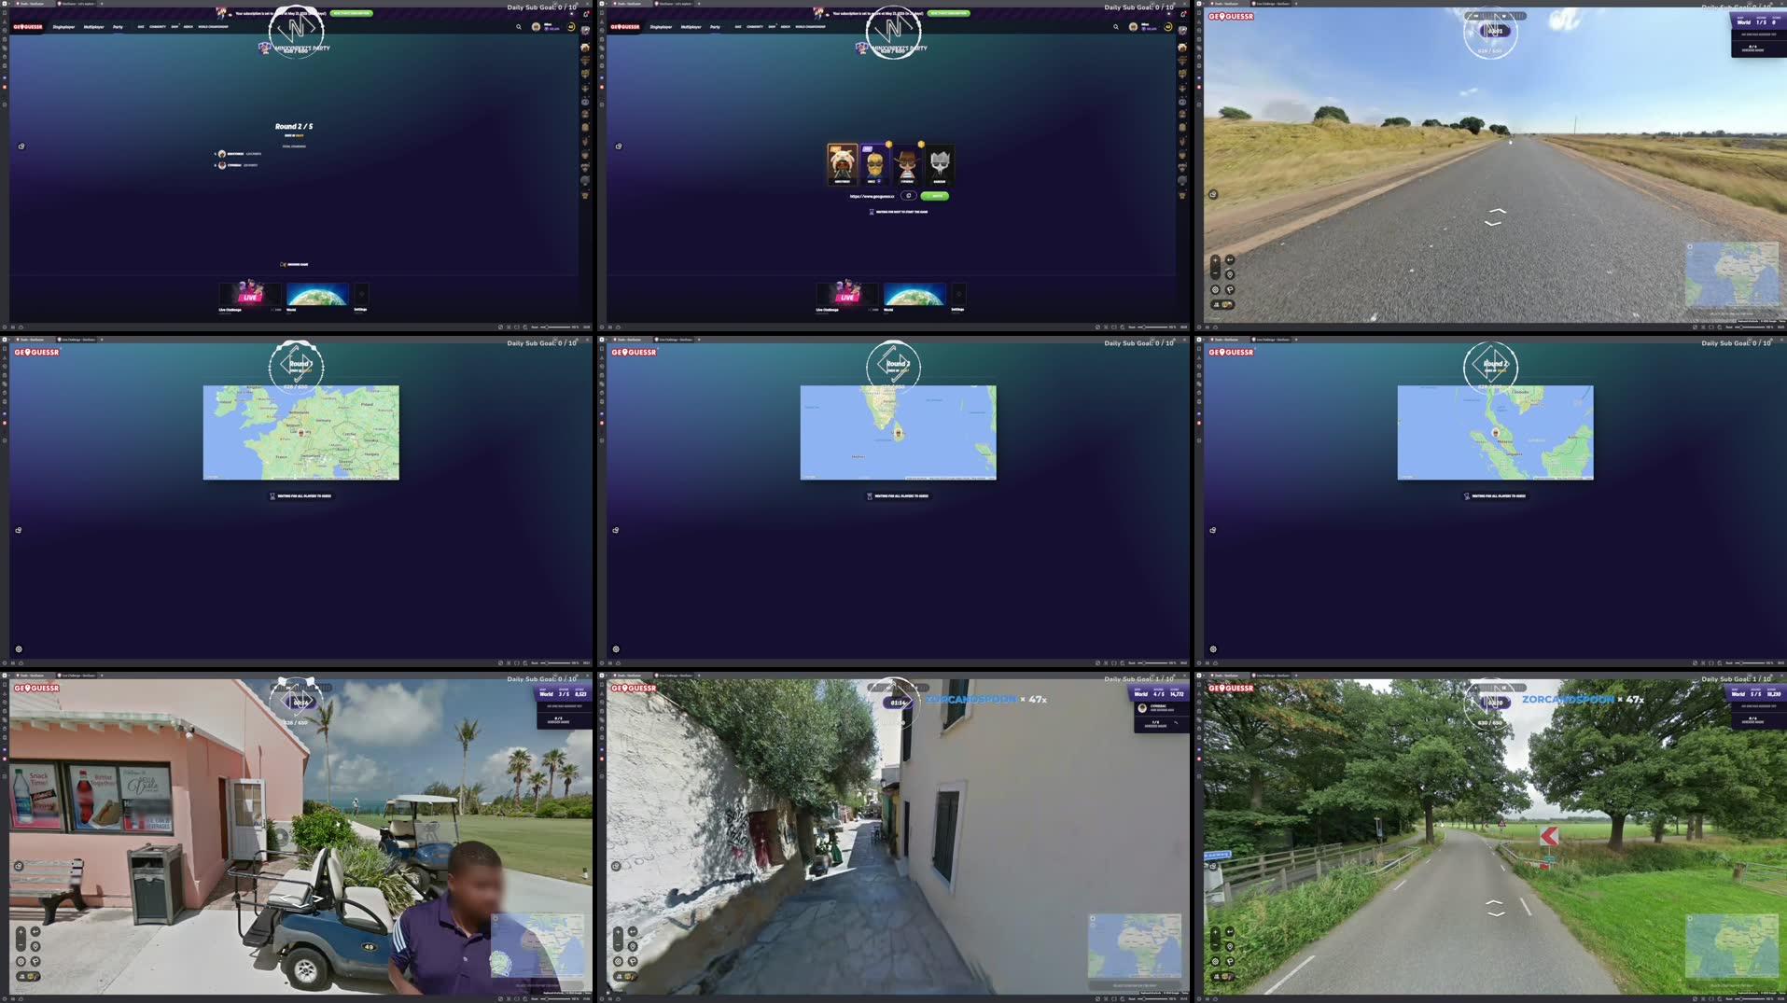Click the geoguessr.com party invite link

(x=872, y=196)
